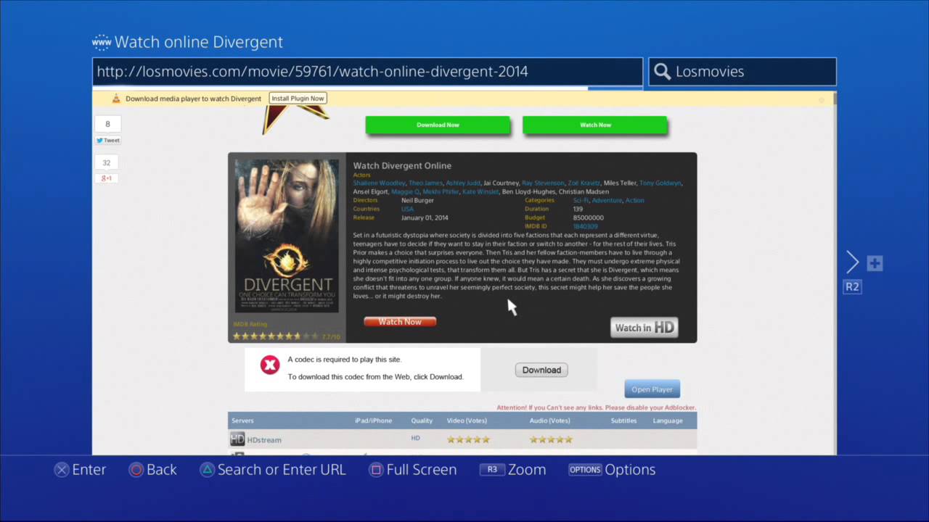Image resolution: width=929 pixels, height=522 pixels.
Task: Click HDstream audio votes stars
Action: point(551,439)
